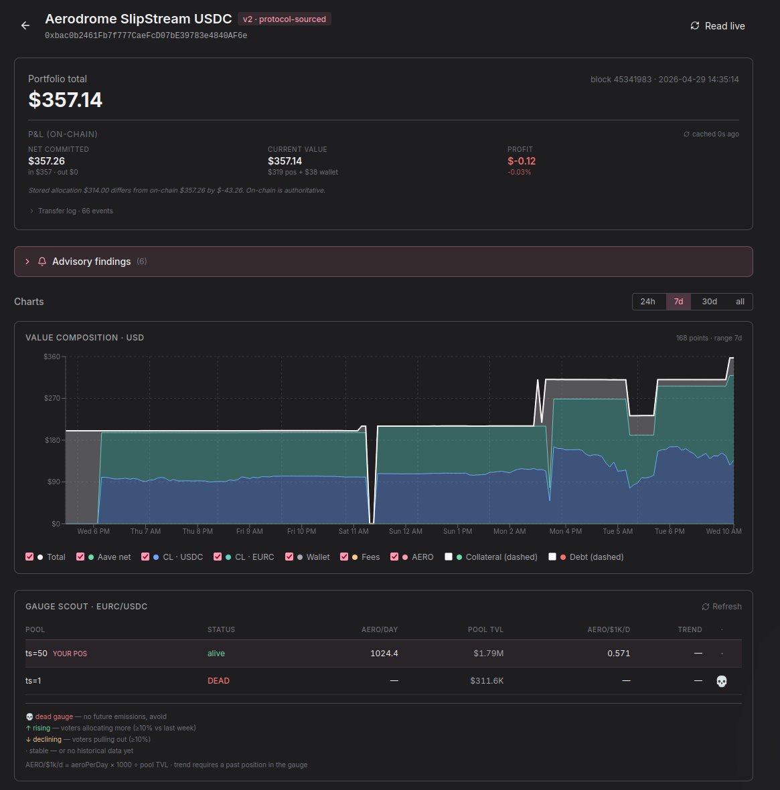Click the Aave net green legend dot
This screenshot has width=780, height=790.
[91, 557]
